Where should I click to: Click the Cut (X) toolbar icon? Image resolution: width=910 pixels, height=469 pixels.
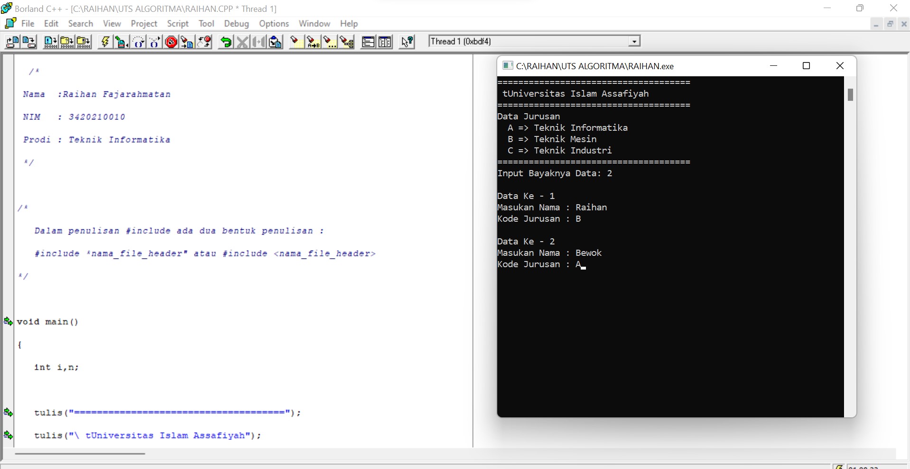pyautogui.click(x=242, y=42)
